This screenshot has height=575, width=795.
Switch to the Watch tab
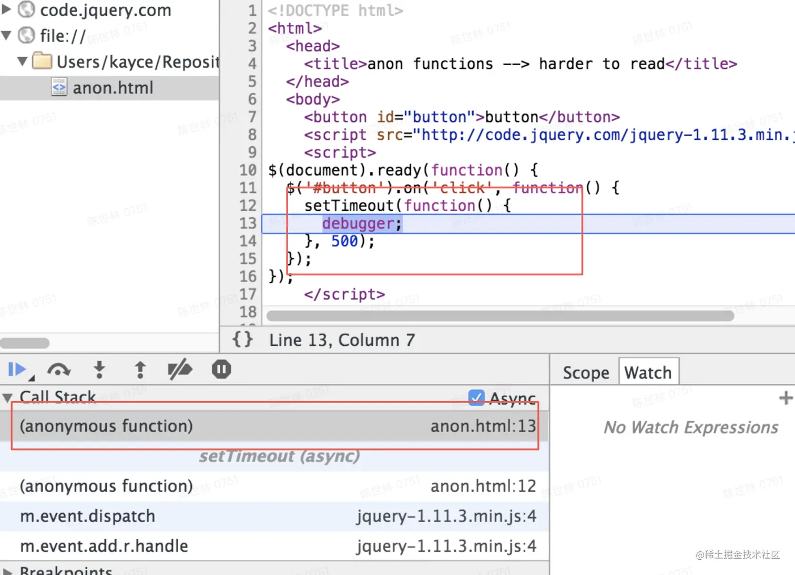[x=648, y=372]
